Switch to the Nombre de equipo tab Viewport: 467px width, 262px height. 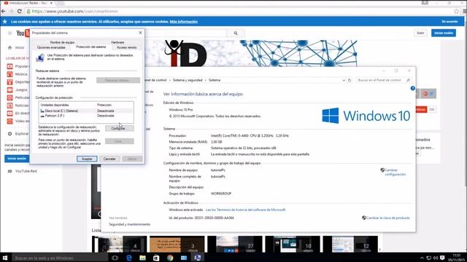[x=62, y=42]
